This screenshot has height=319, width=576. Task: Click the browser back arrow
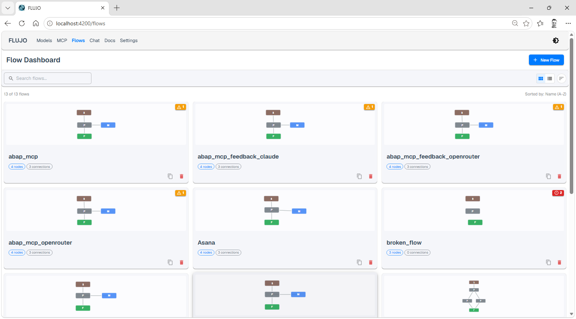(x=8, y=23)
